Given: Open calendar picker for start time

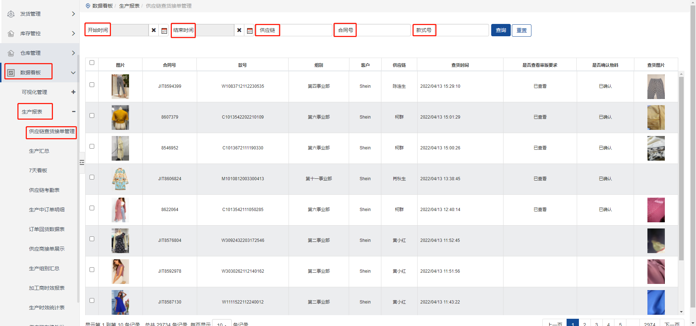Looking at the screenshot, I should [x=164, y=30].
